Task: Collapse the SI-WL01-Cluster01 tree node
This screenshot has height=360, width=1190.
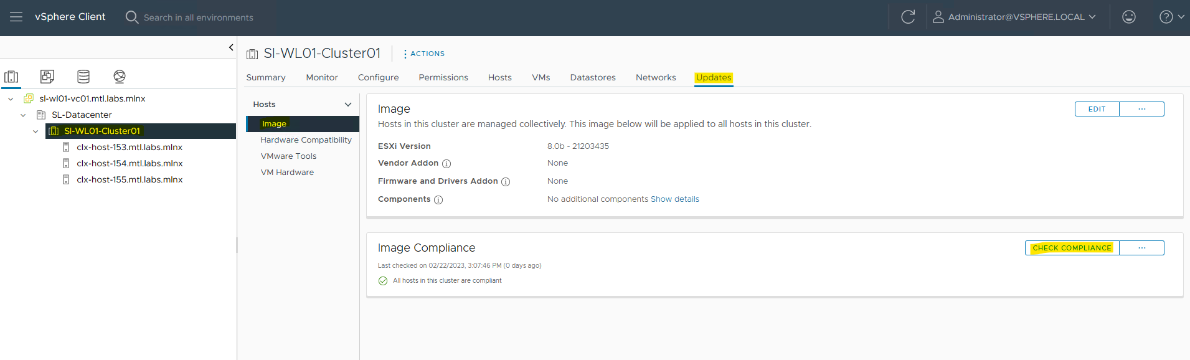Action: (35, 131)
